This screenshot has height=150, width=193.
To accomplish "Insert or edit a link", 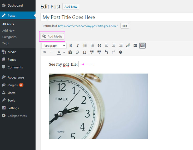I will [128, 46].
